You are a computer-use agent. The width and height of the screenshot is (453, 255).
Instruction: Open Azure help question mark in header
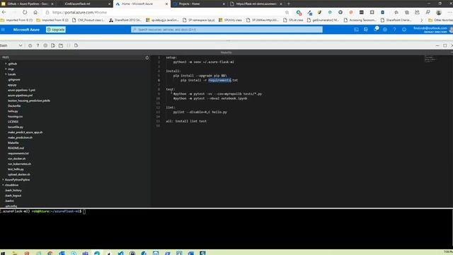394,30
